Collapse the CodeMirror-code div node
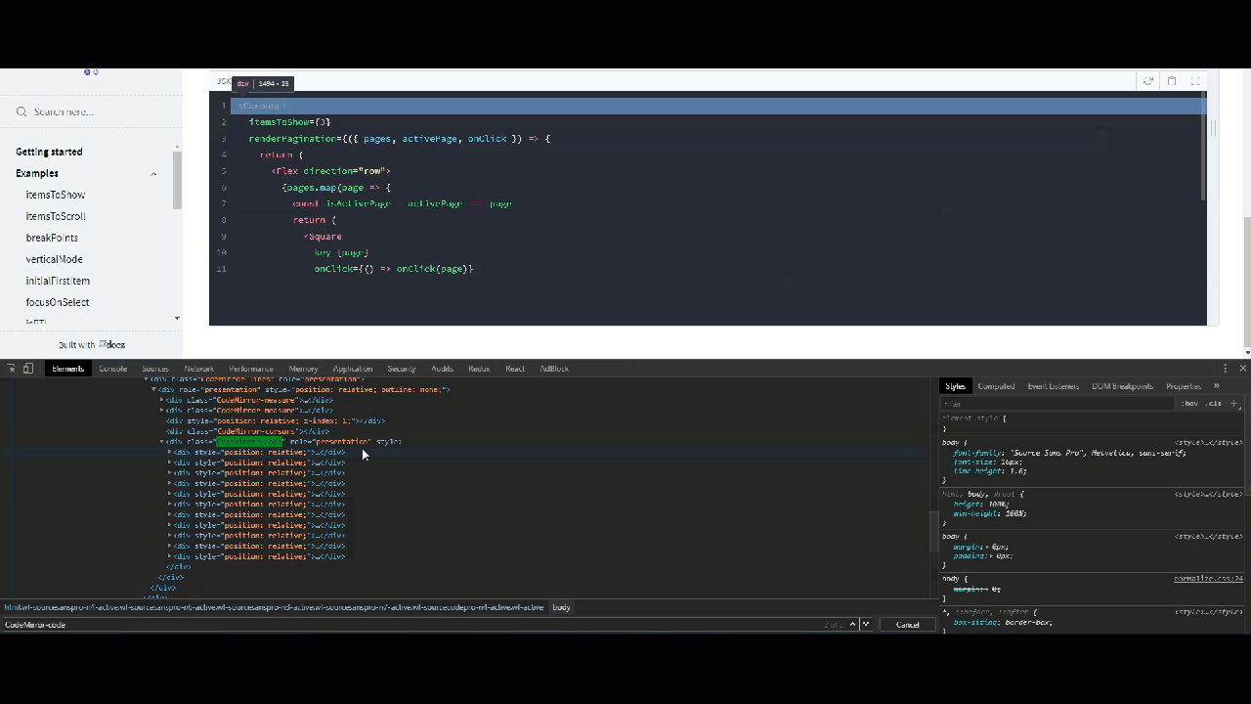Image resolution: width=1251 pixels, height=704 pixels. click(162, 442)
